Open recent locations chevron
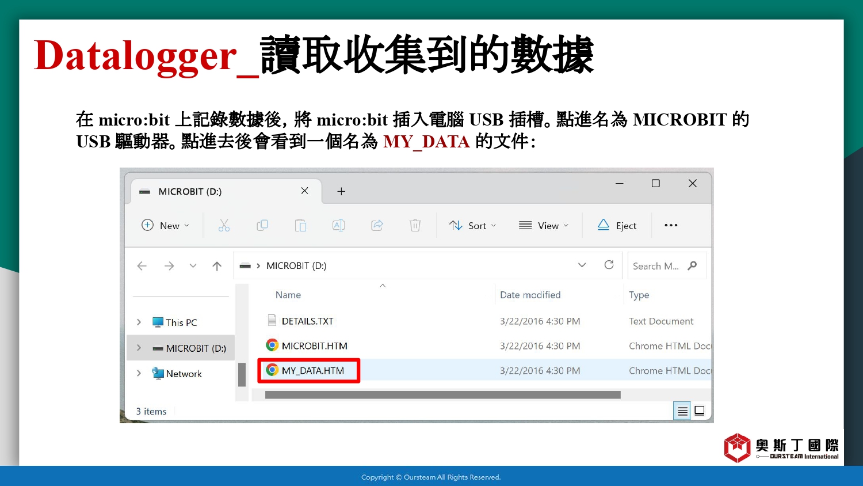 pos(193,266)
